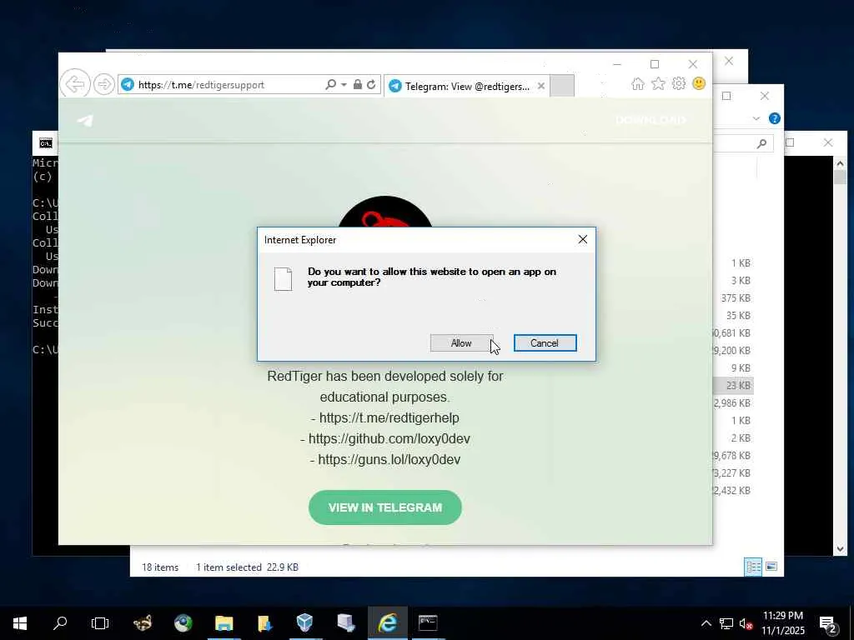
Task: Click the zipped folder icon in taskbar
Action: [264, 623]
